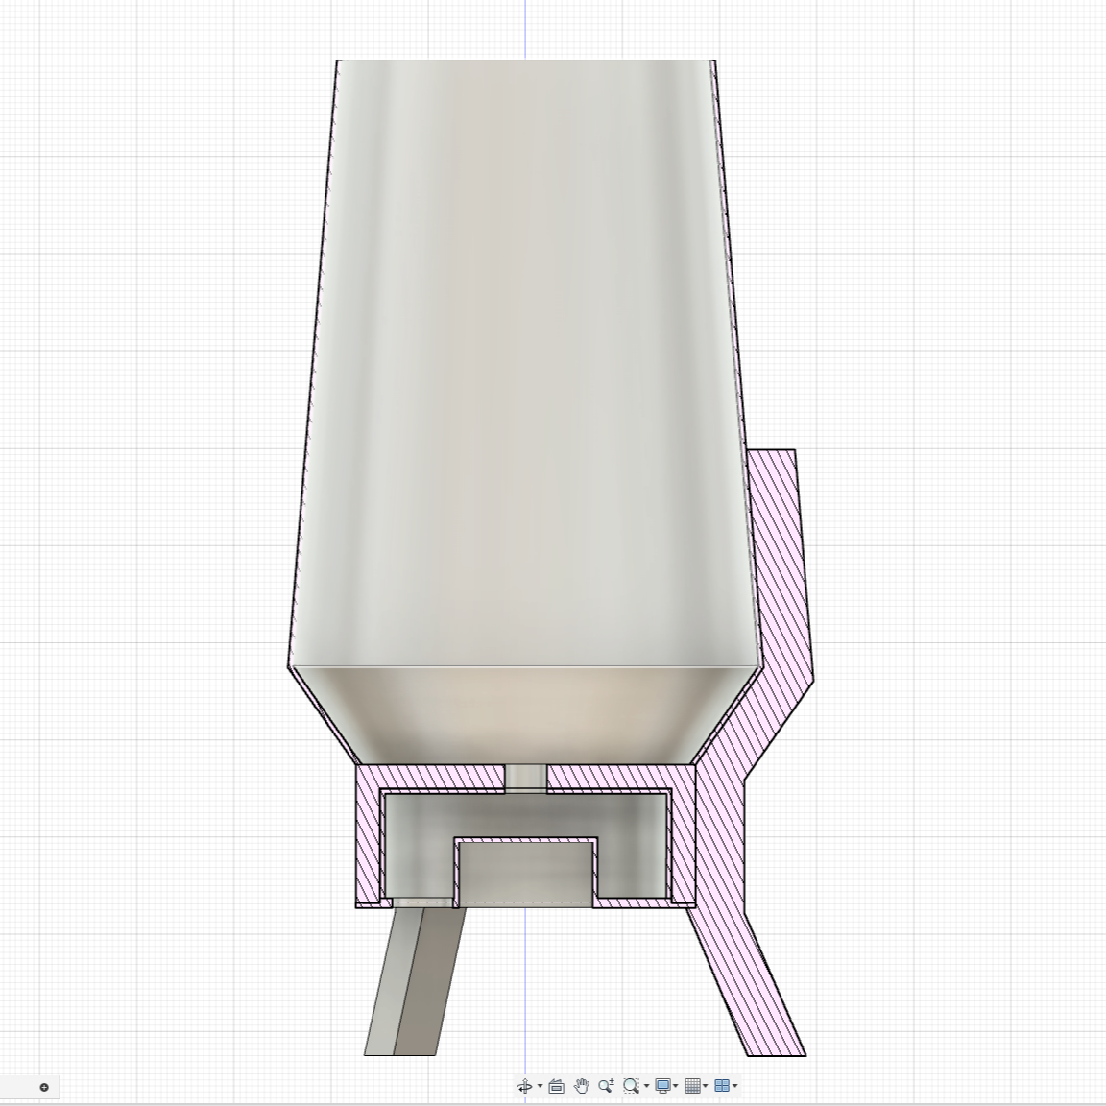1106x1106 pixels.
Task: Open the Display Settings monitor icon
Action: click(x=663, y=1086)
